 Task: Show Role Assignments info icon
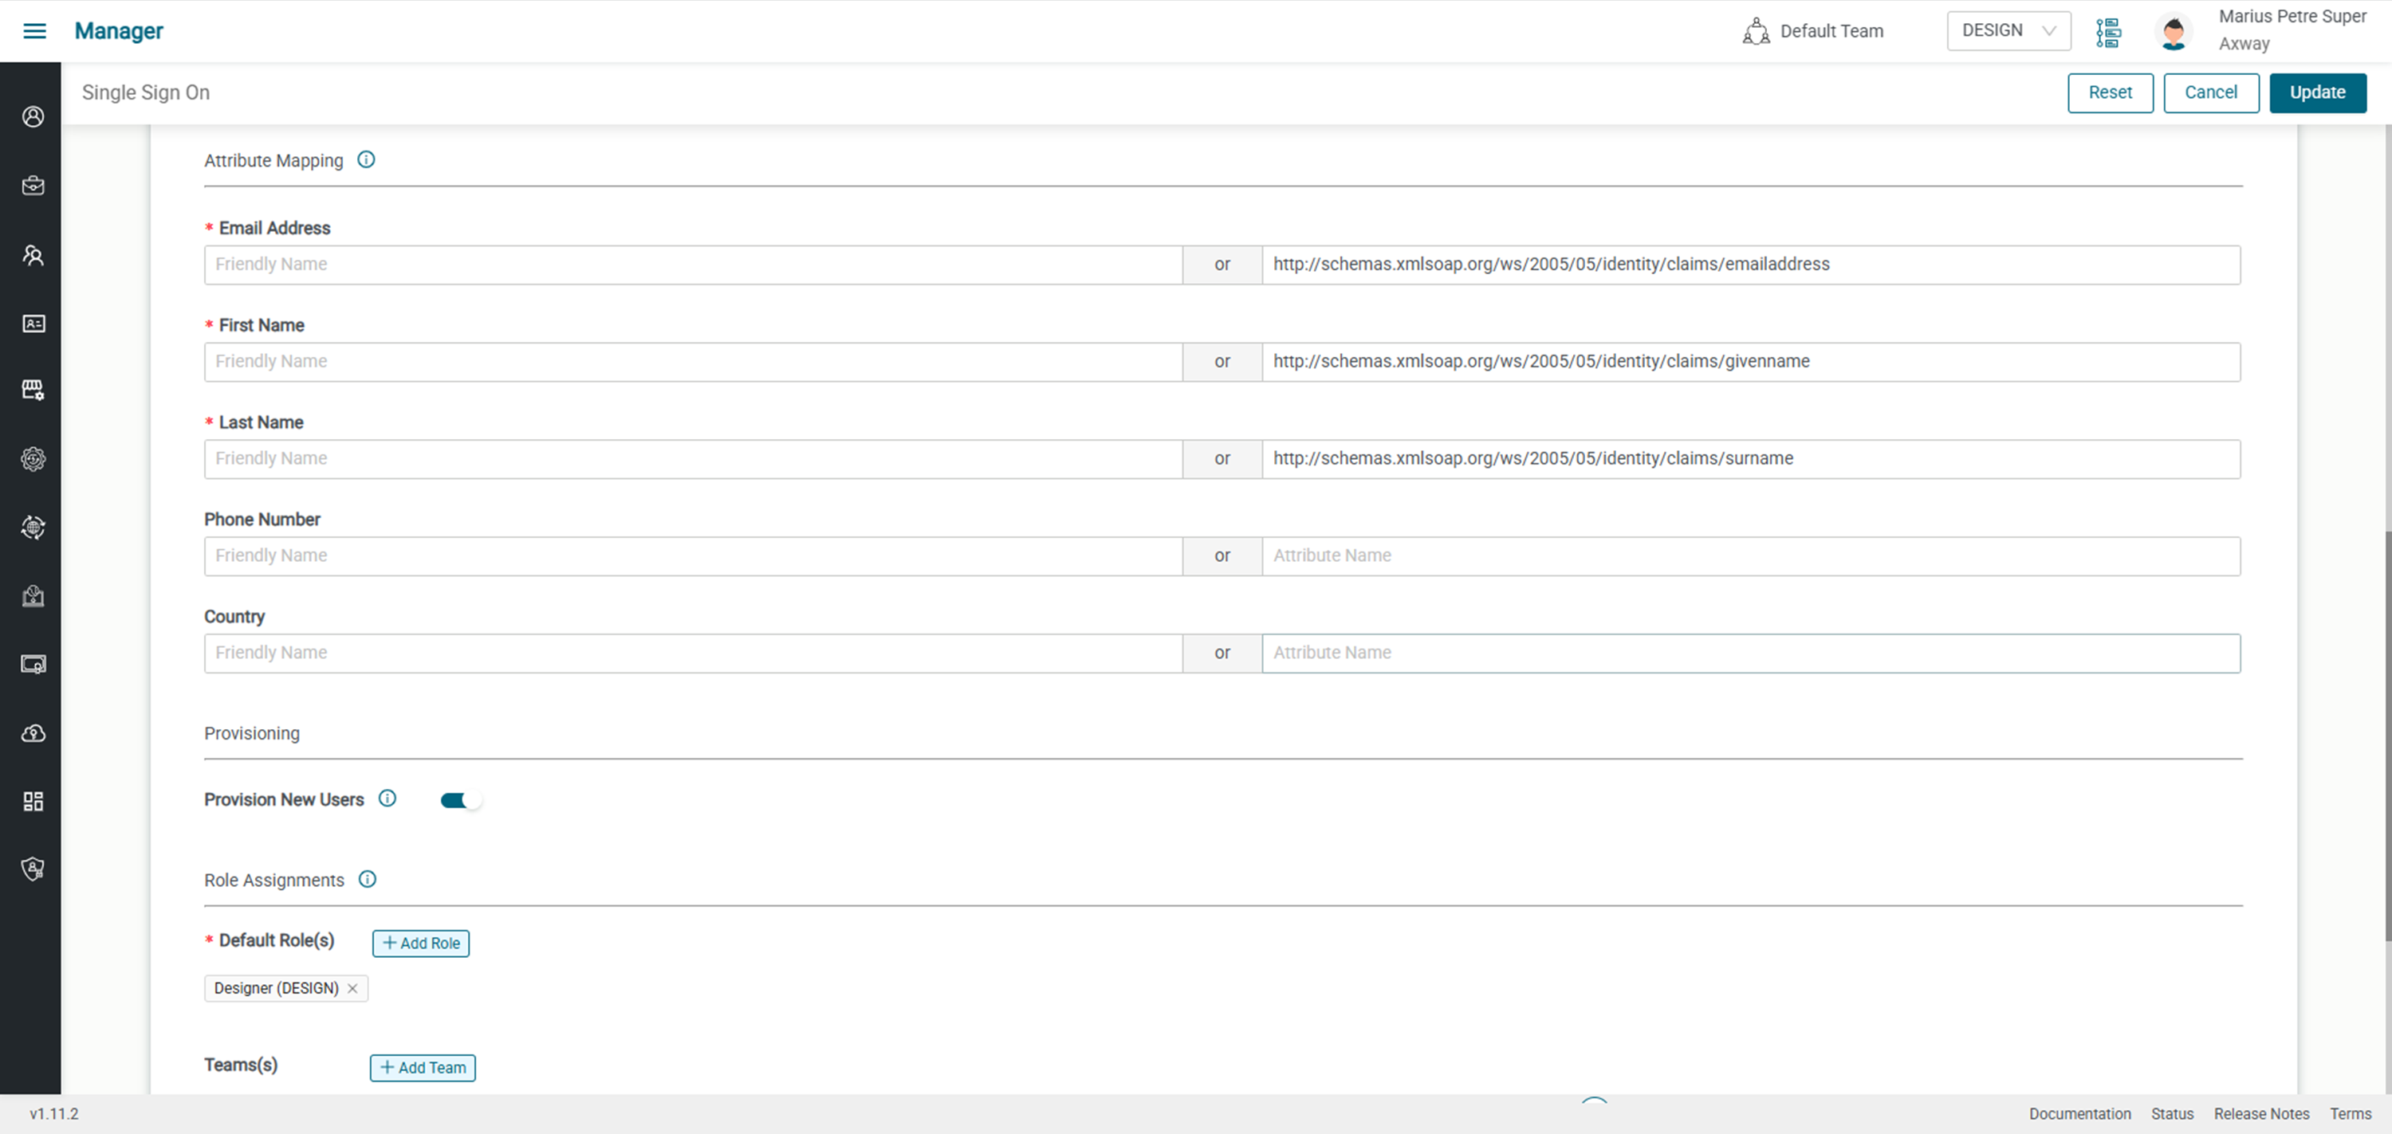[368, 879]
